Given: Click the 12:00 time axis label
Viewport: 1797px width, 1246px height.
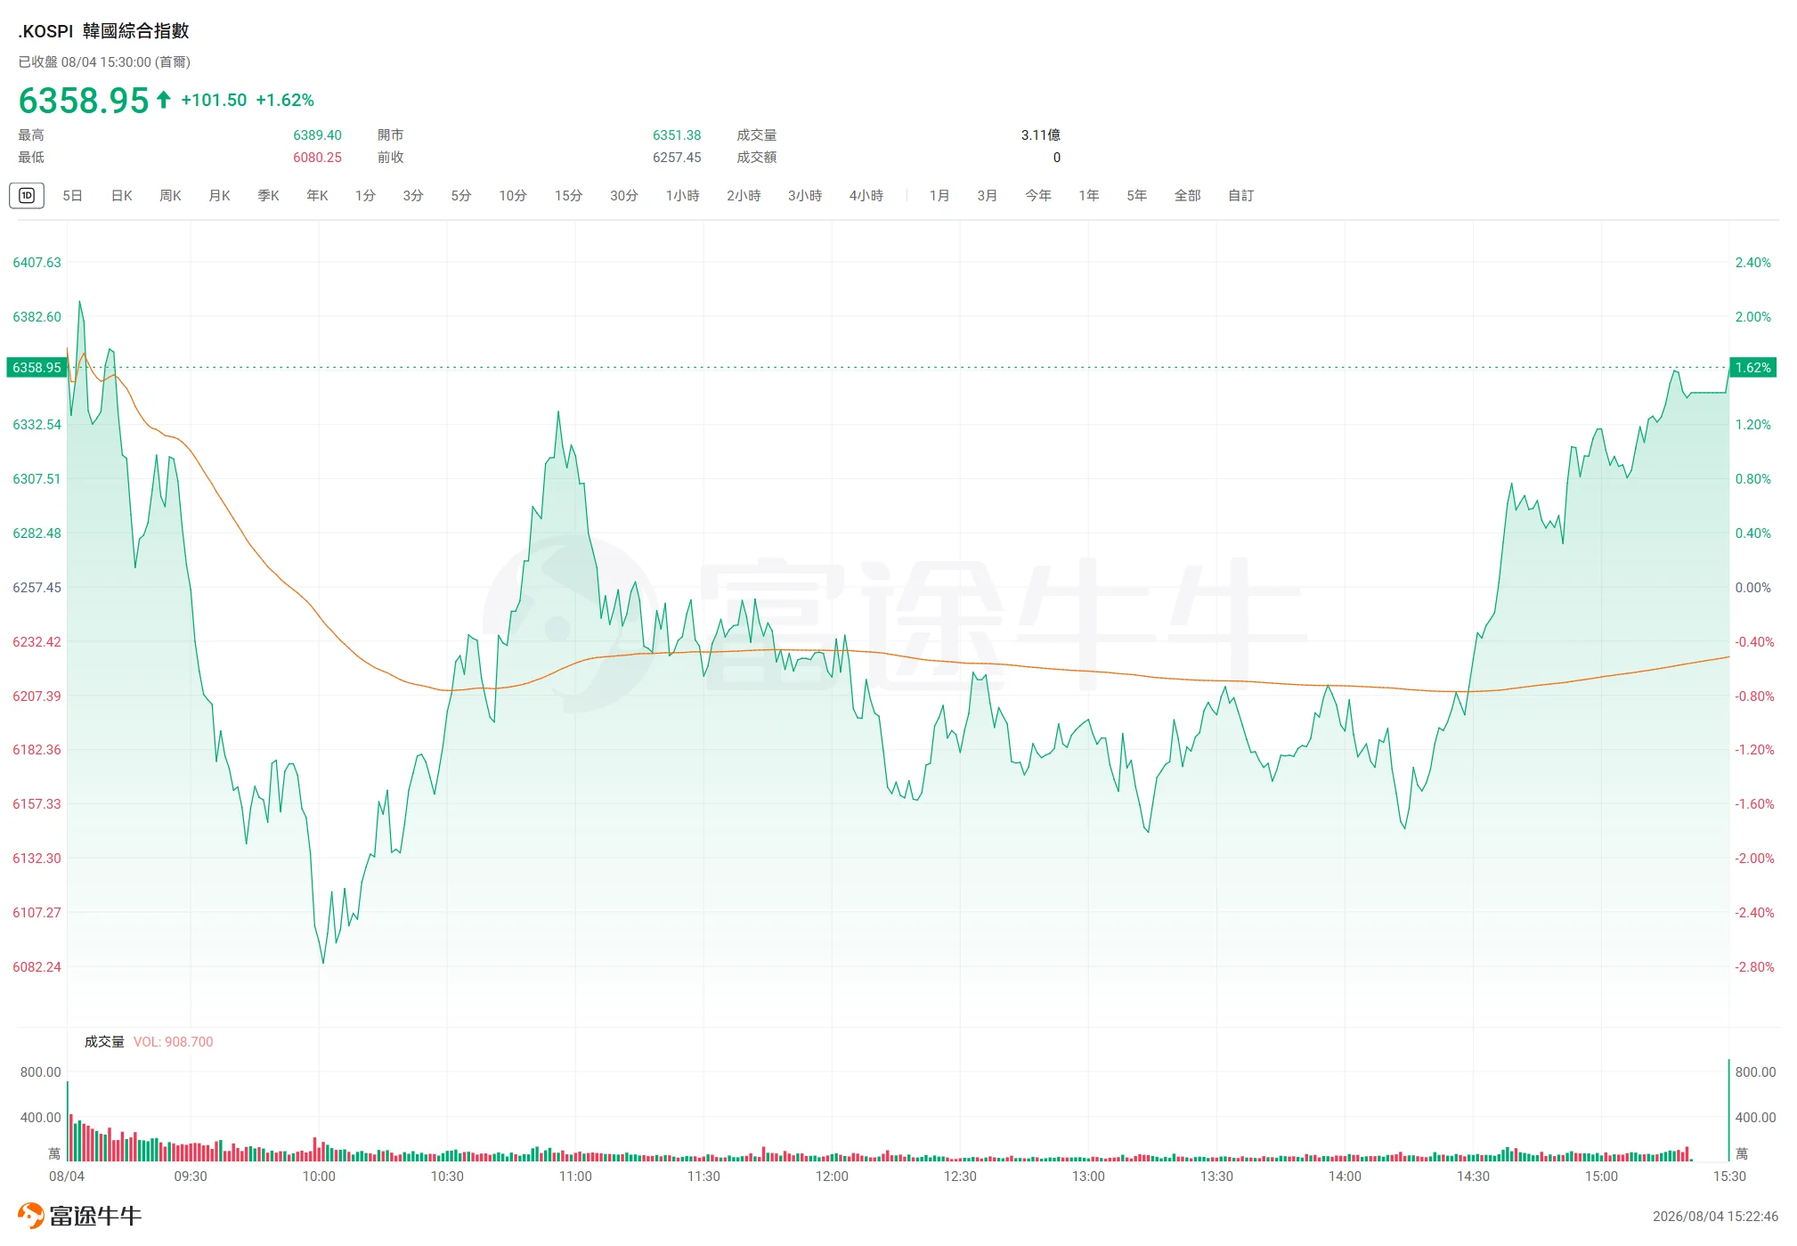Looking at the screenshot, I should [x=832, y=1177].
